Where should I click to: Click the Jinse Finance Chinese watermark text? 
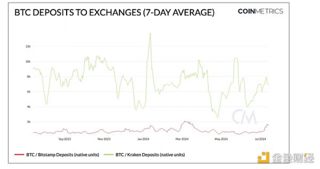pos(293,158)
